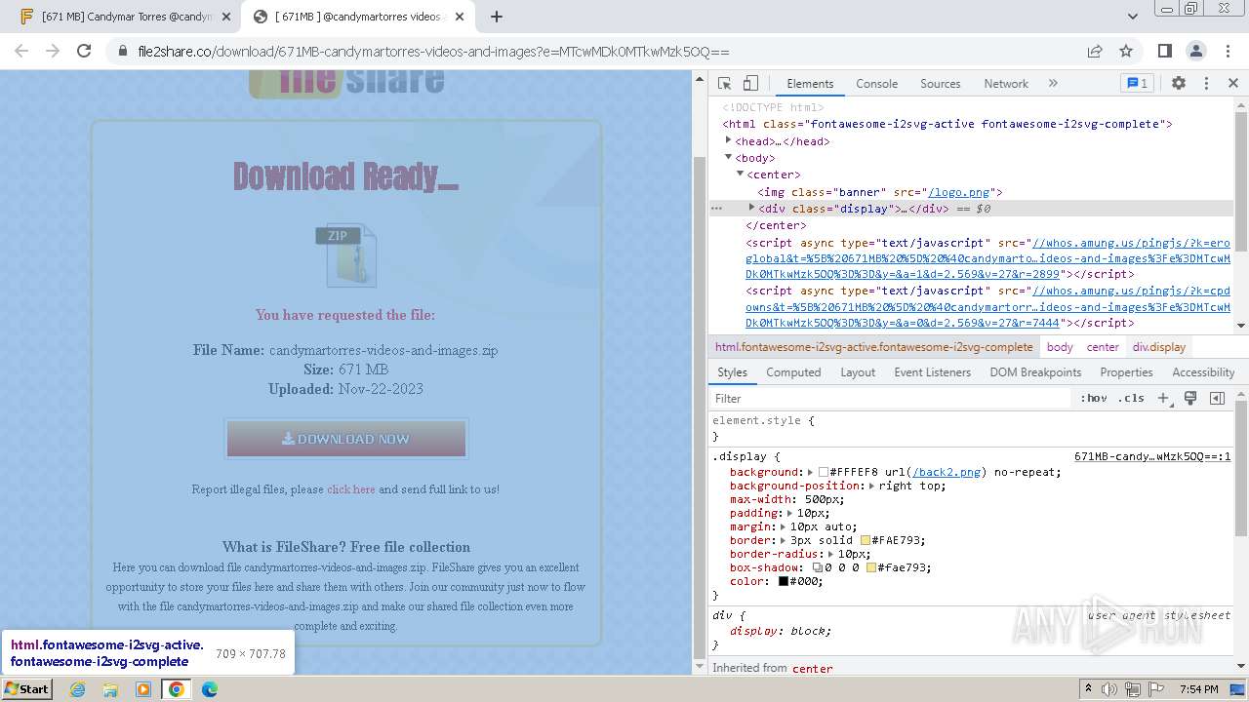Open the three-dot actions on selected DOM row
The width and height of the screenshot is (1249, 702).
tap(716, 209)
